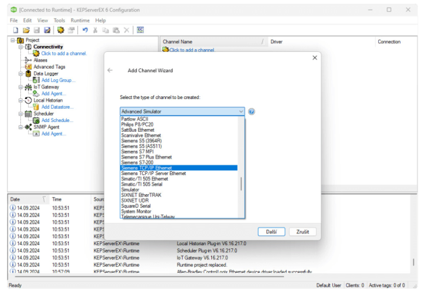Sort by Channel Name column header
This screenshot has width=424, height=295.
[x=213, y=42]
